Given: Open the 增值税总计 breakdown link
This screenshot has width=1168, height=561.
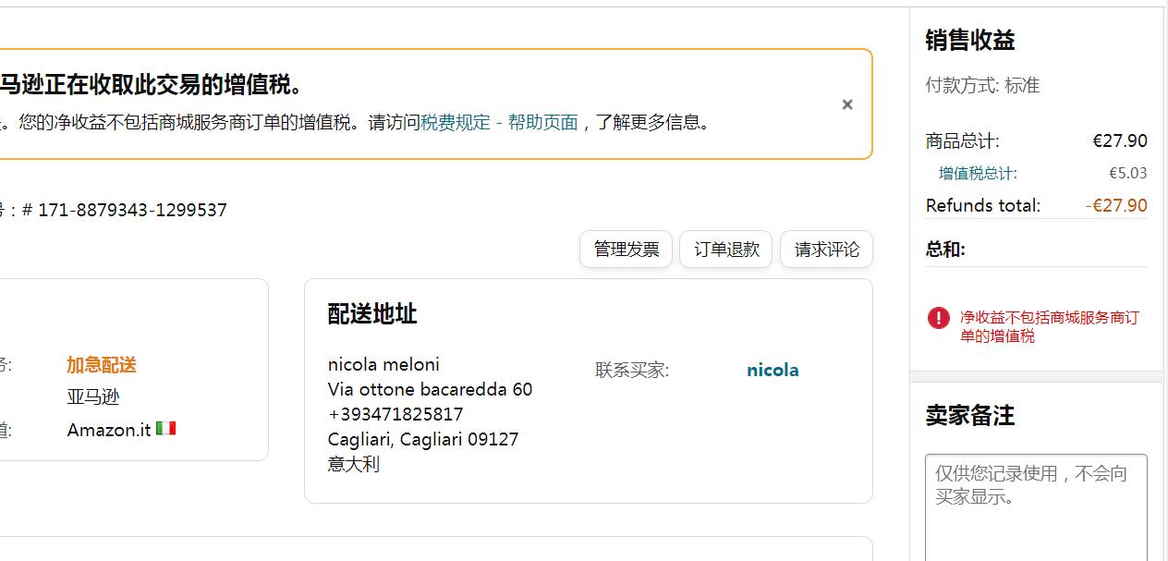Looking at the screenshot, I should (978, 173).
